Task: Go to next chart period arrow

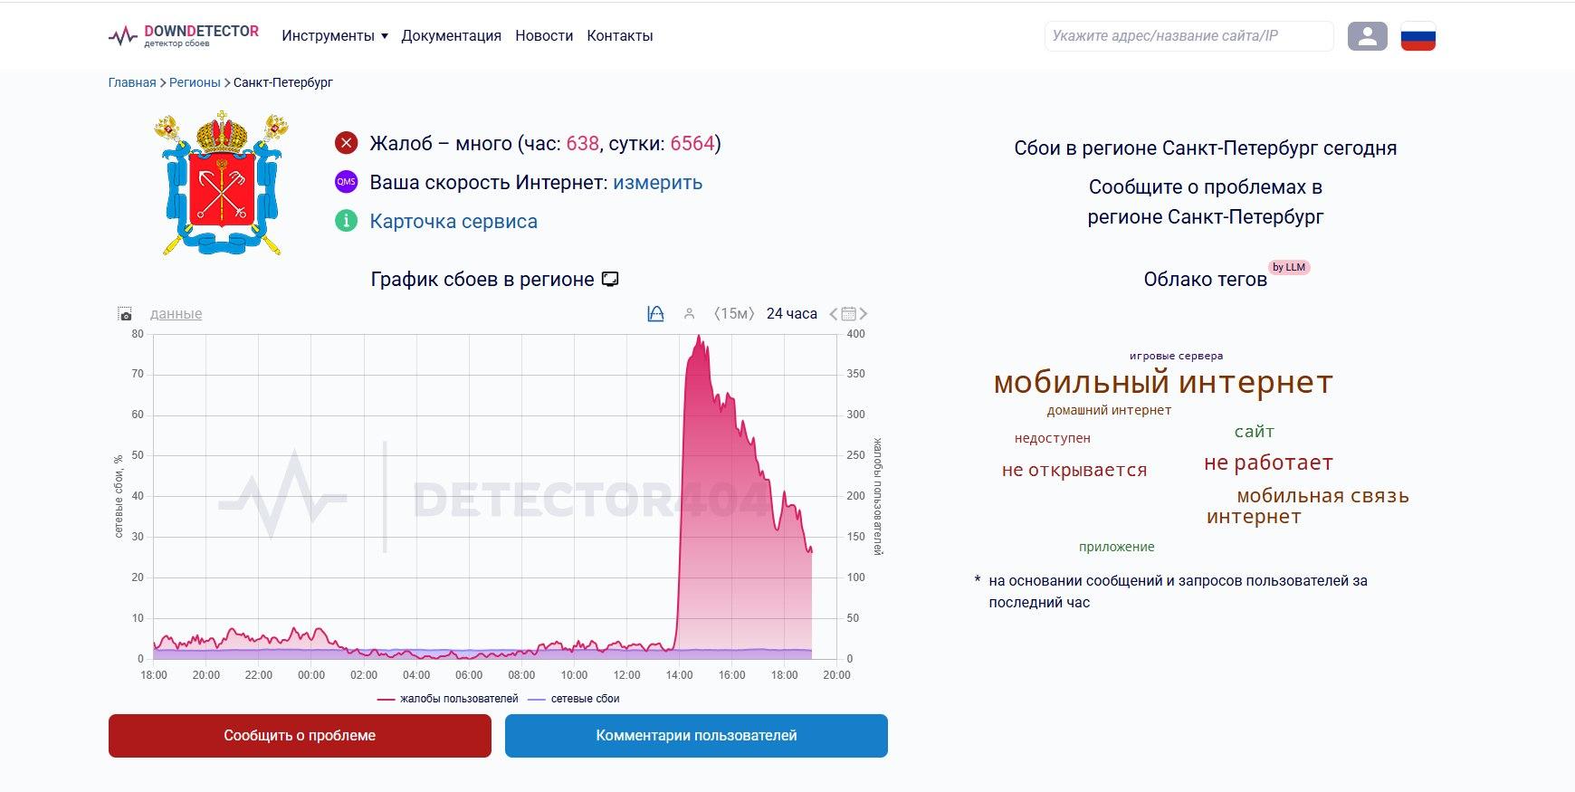Action: point(864,314)
